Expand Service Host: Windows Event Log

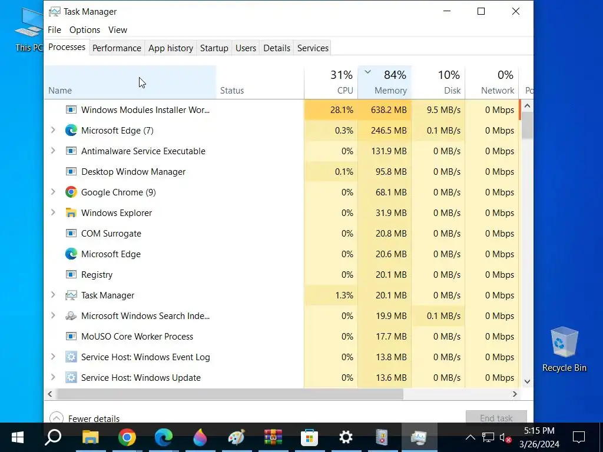[53, 357]
